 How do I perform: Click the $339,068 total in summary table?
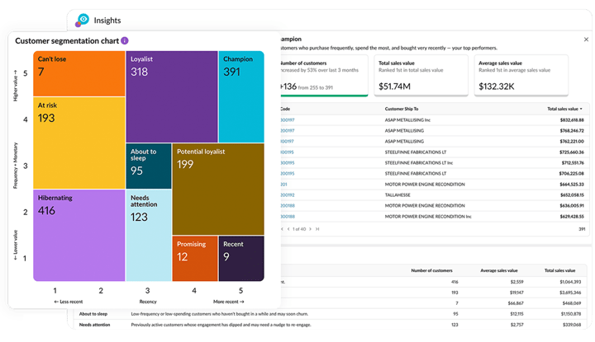(x=572, y=325)
